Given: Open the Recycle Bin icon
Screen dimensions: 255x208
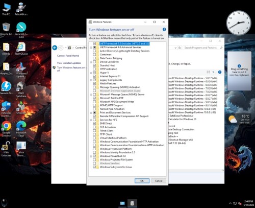Looking at the screenshot, I should [x=6, y=29].
